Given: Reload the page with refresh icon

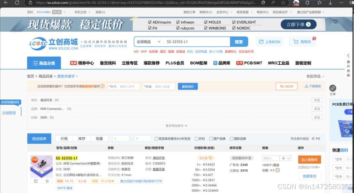Looking at the screenshot, I should click(x=17, y=3).
